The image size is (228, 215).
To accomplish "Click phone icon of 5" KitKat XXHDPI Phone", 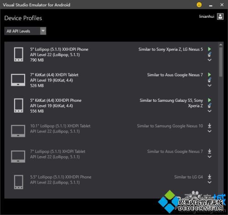I will [19, 105].
